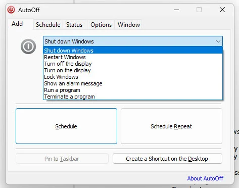Click the red AutoOff logo in title bar

[x=11, y=10]
